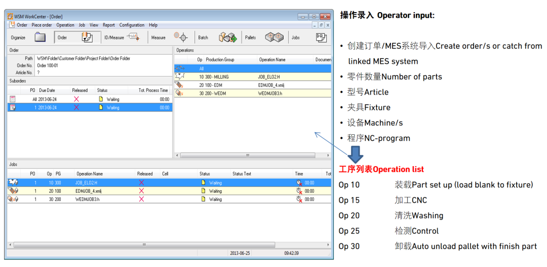
Task: Select the All row due date 2013-06-24
Action: tap(47, 99)
